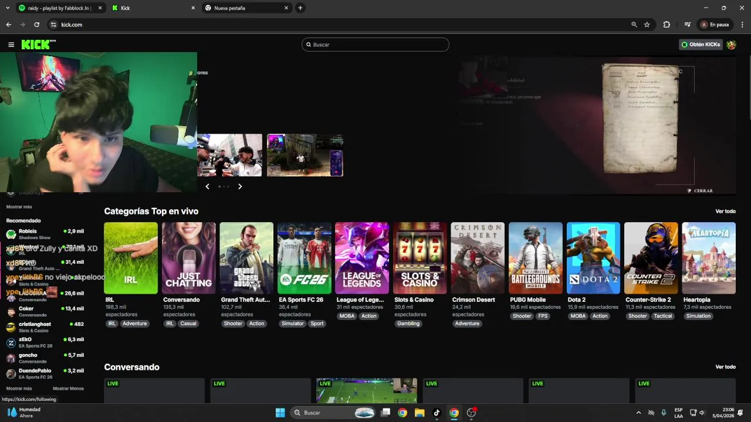
Task: Show hidden system tray icons
Action: point(638,413)
